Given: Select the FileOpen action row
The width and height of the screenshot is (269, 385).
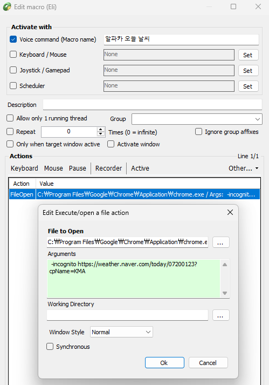Looking at the screenshot, I should click(134, 194).
